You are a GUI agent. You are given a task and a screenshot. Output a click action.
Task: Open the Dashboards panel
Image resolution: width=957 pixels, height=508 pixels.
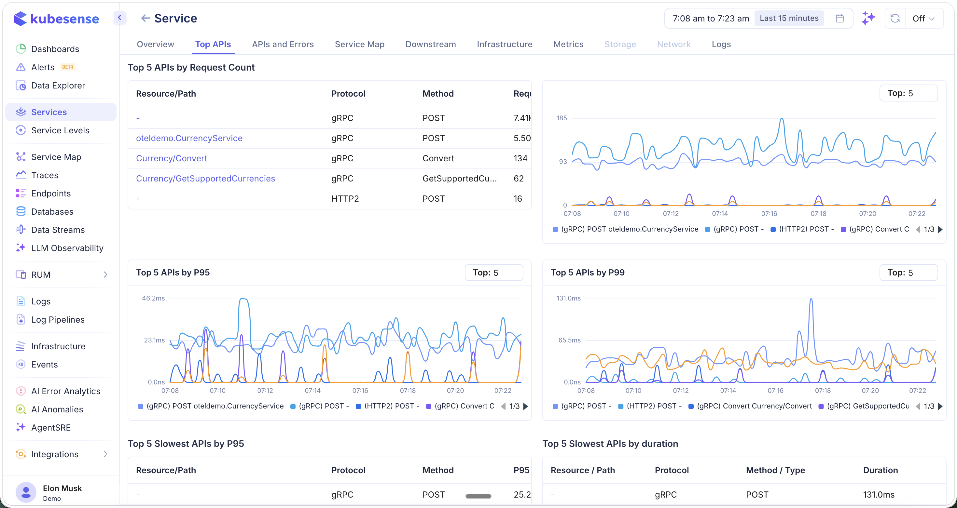pyautogui.click(x=55, y=48)
